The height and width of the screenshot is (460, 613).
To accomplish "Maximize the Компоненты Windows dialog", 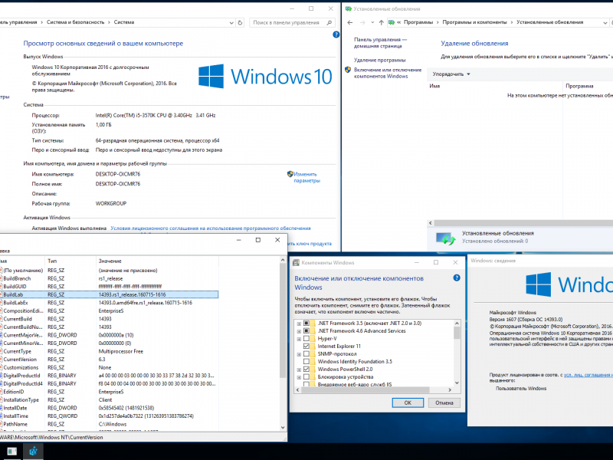I will coord(436,262).
